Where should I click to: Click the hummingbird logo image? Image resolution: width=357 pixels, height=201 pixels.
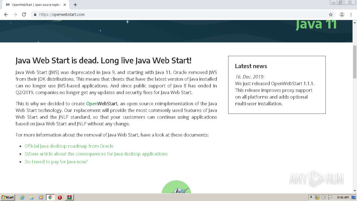[x=176, y=186]
